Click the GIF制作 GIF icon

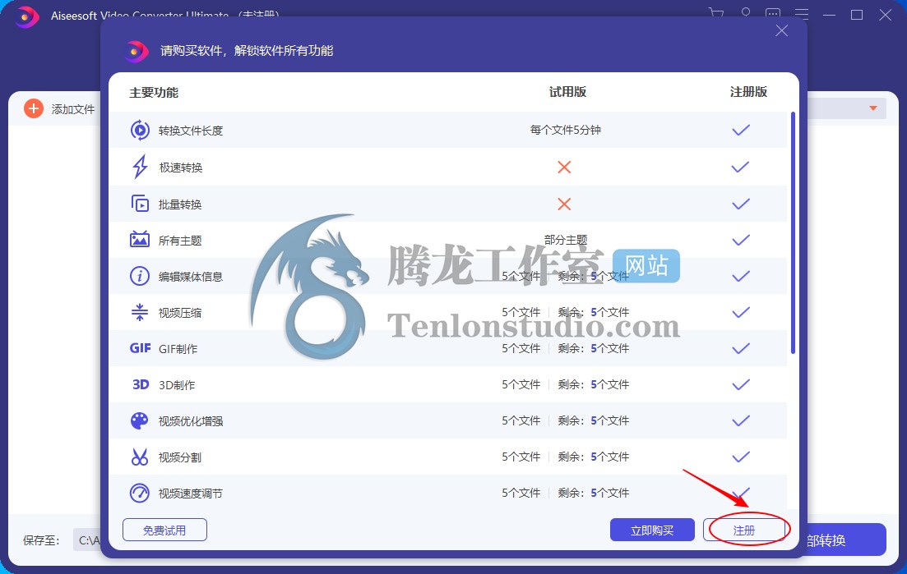[141, 348]
